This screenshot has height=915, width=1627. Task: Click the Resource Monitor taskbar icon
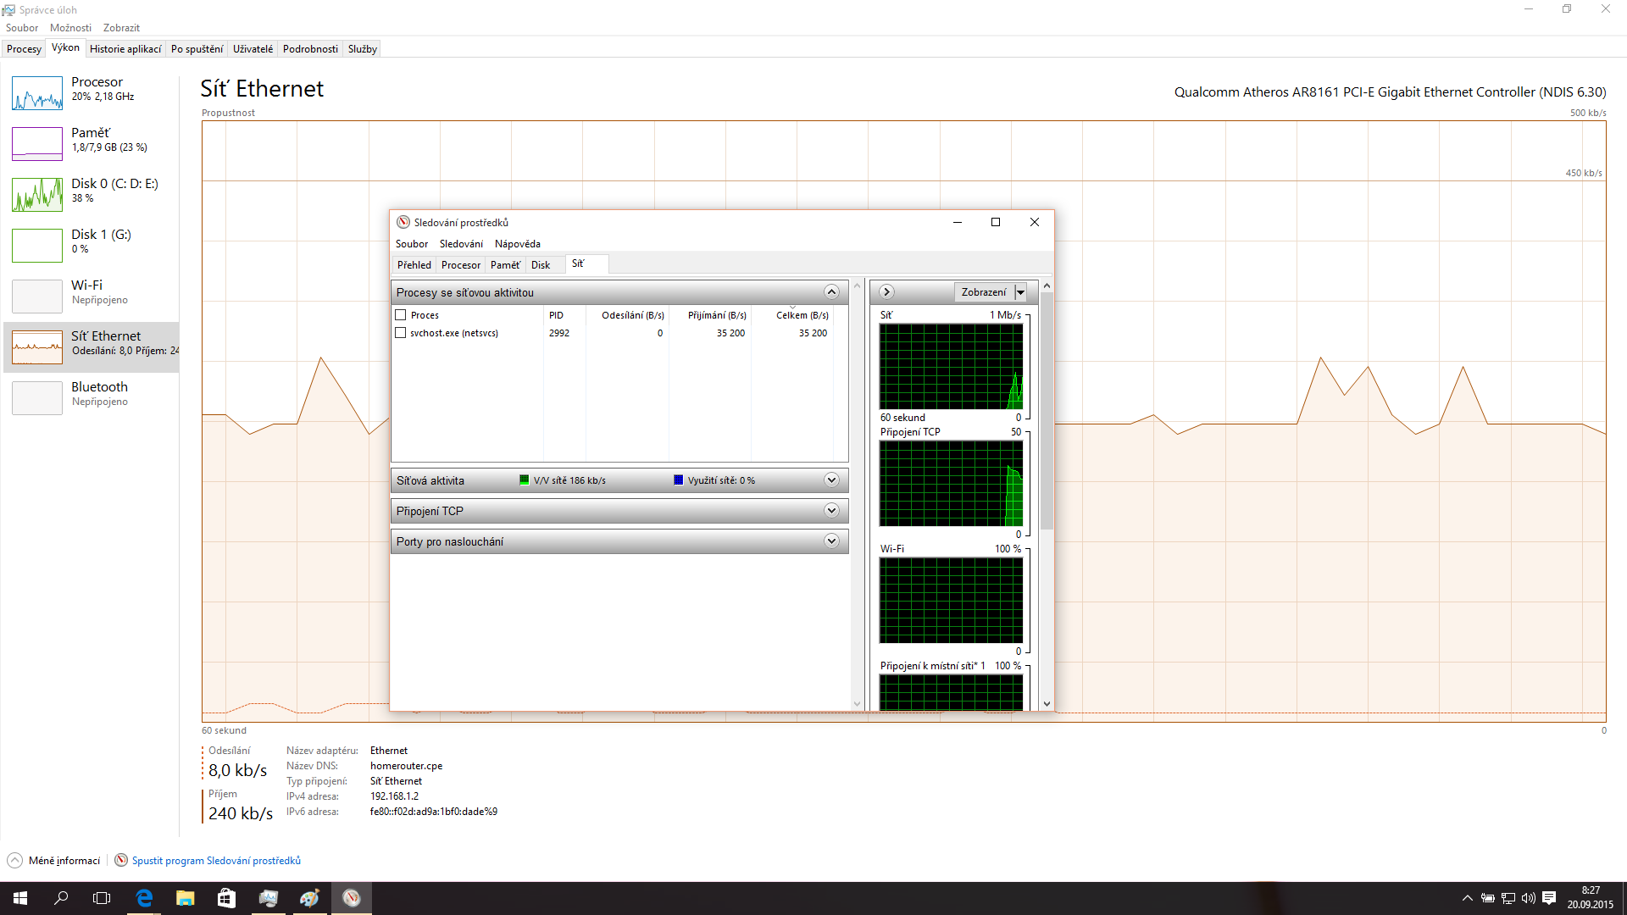coord(351,898)
